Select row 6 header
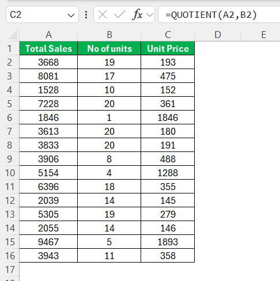Screen dimensions: 280x281 pyautogui.click(x=10, y=117)
